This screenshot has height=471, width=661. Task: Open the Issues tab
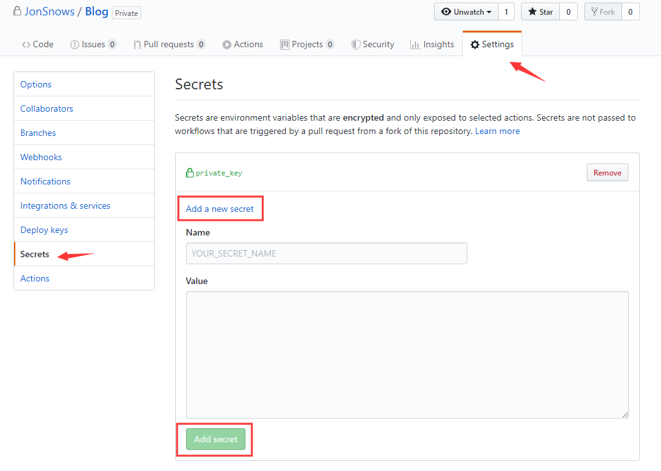[93, 45]
